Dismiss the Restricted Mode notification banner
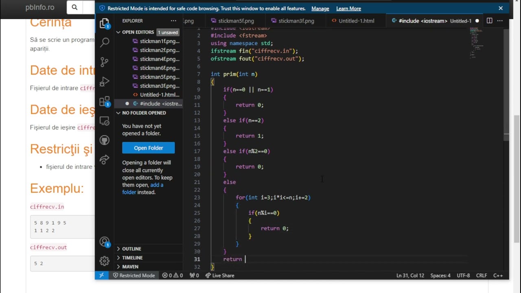 (x=501, y=8)
